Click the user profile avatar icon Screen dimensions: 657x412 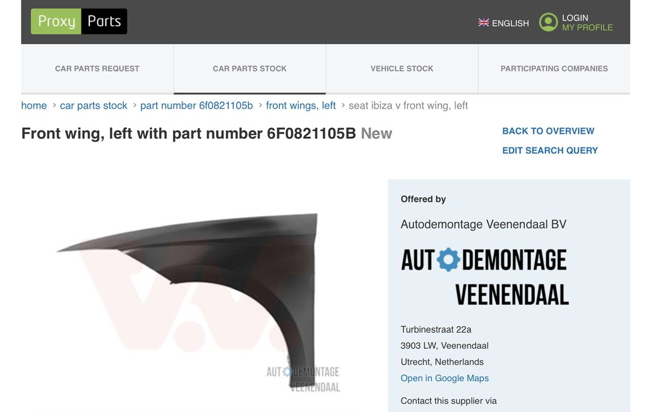(x=548, y=22)
